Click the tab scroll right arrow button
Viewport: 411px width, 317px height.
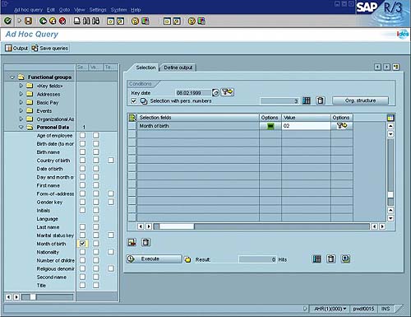(387, 67)
